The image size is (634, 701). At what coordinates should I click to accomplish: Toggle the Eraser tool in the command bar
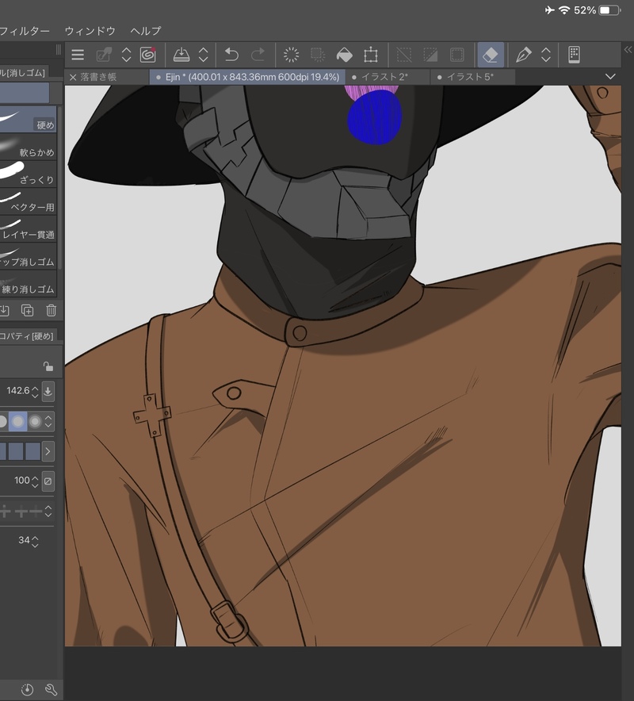point(490,55)
